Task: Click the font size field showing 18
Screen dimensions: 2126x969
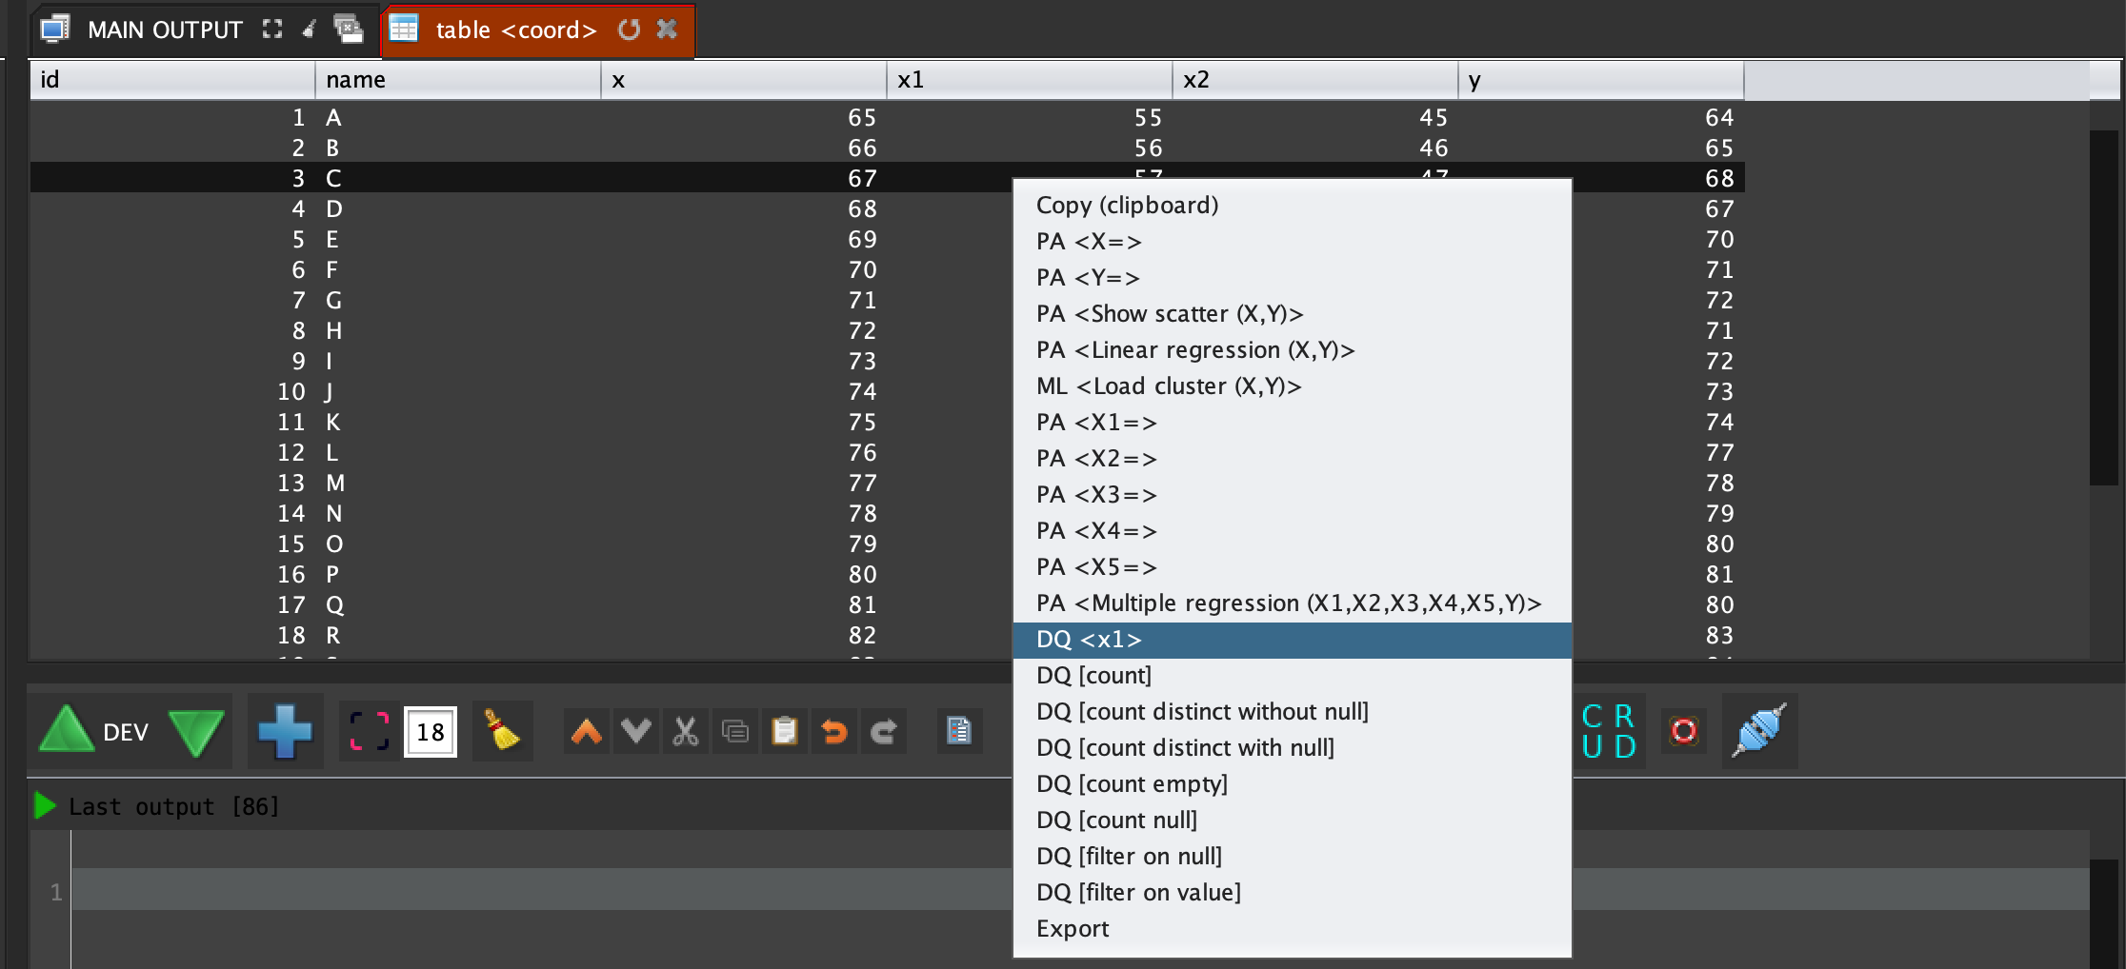Action: [431, 731]
